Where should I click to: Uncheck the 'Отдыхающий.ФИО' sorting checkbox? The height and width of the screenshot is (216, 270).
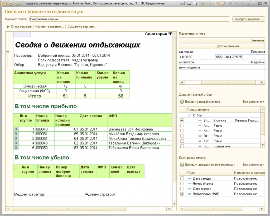point(182,194)
